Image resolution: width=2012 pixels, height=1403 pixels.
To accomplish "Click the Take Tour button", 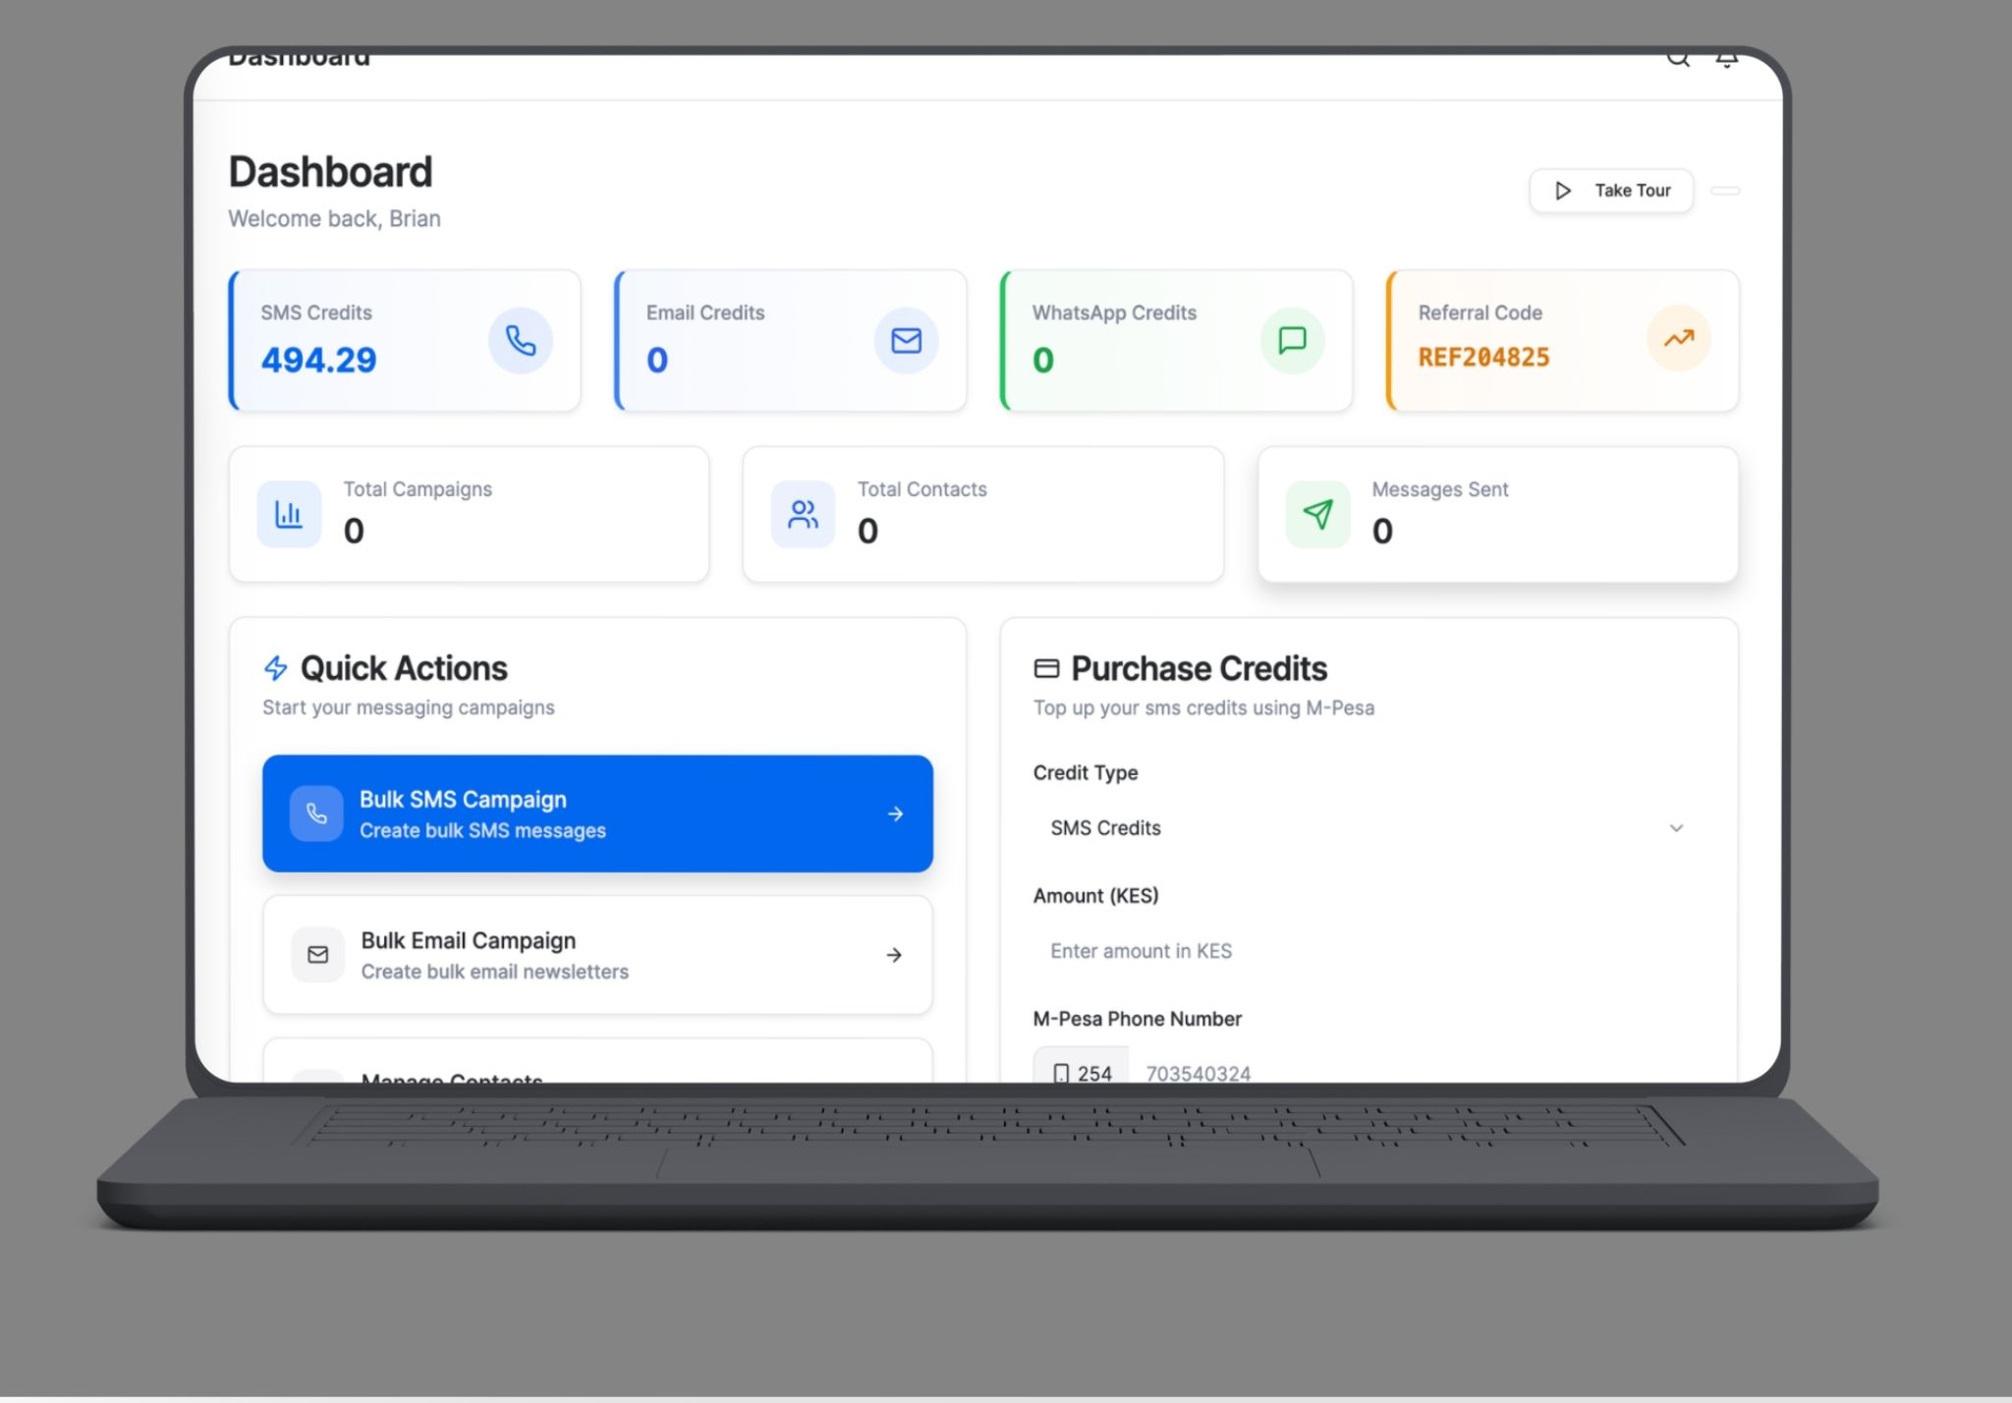I will (x=1611, y=191).
